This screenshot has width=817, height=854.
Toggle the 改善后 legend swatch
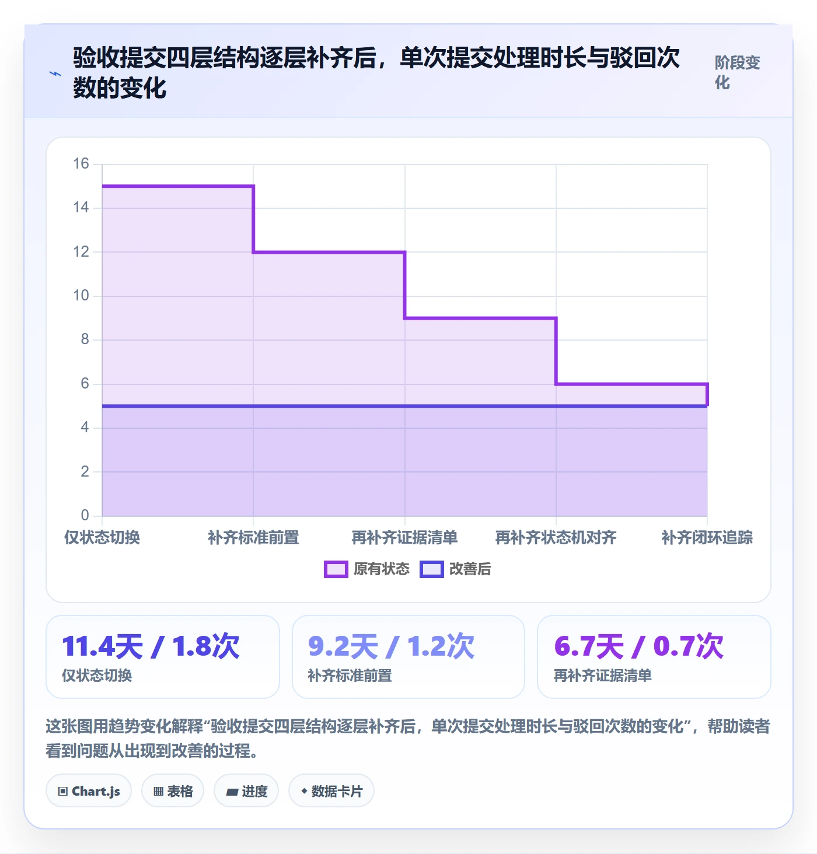click(x=432, y=569)
